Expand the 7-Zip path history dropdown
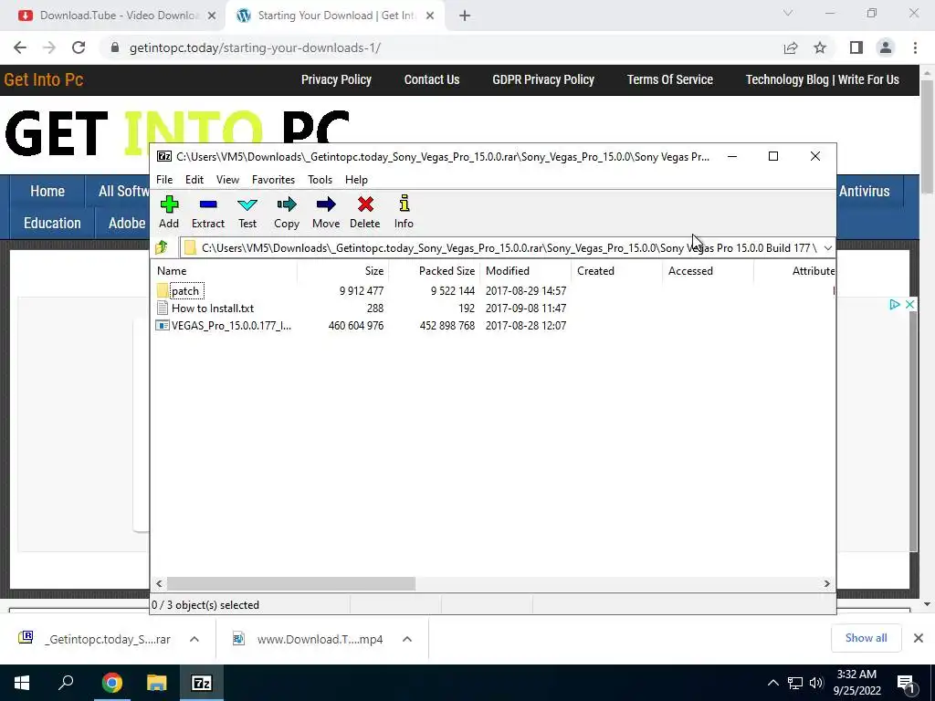This screenshot has width=935, height=701. point(827,248)
